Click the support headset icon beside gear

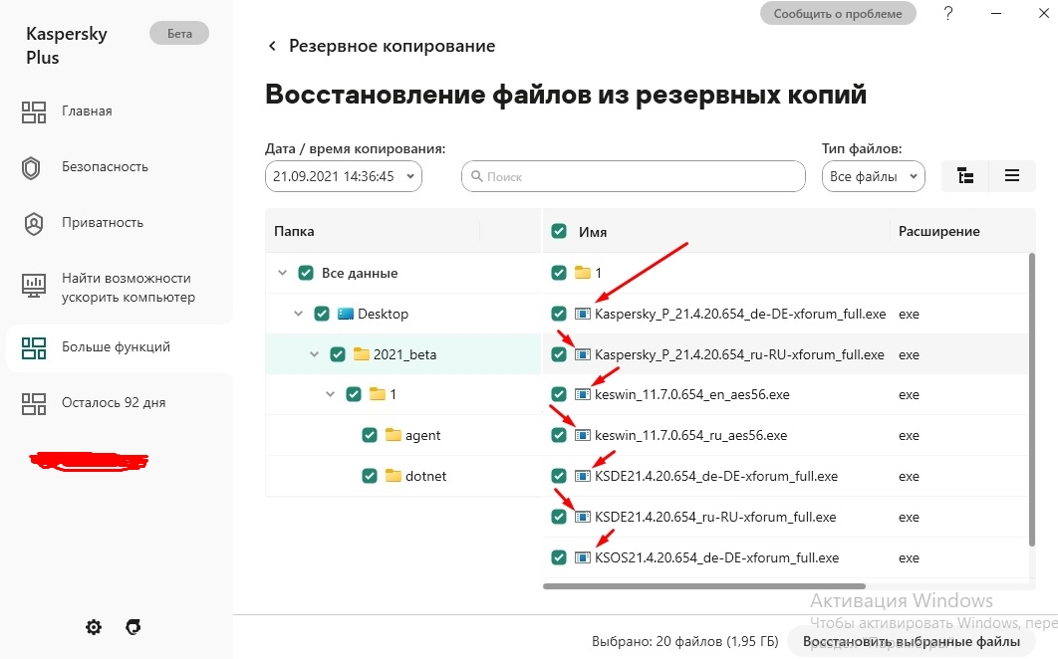click(132, 627)
